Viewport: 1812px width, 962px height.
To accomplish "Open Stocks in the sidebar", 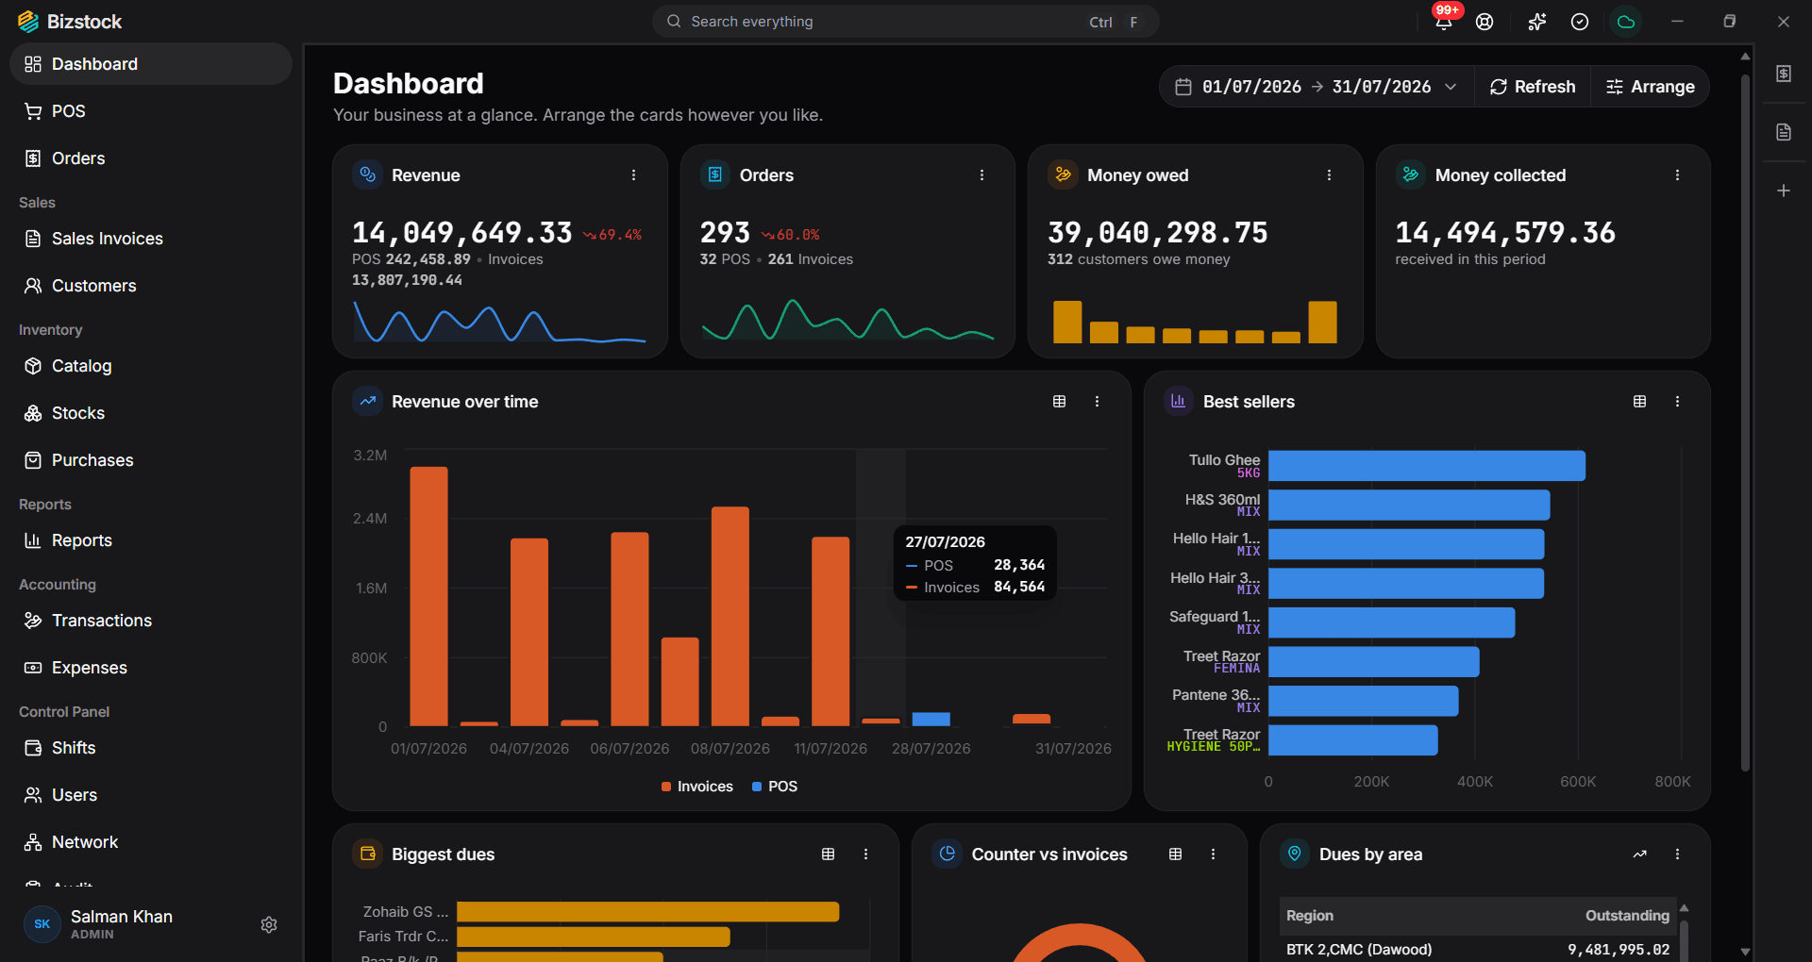I will click(151, 413).
